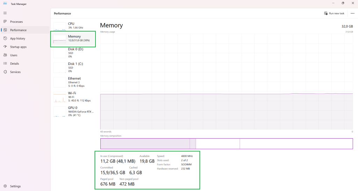Open App history page
This screenshot has width=358, height=191.
coord(17,38)
